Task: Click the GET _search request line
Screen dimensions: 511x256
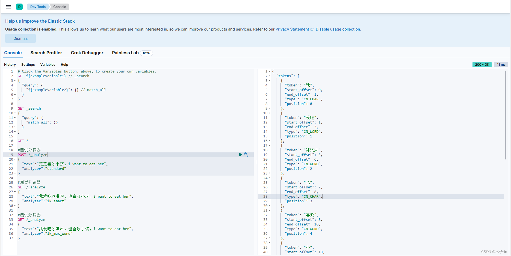Action: [x=29, y=109]
